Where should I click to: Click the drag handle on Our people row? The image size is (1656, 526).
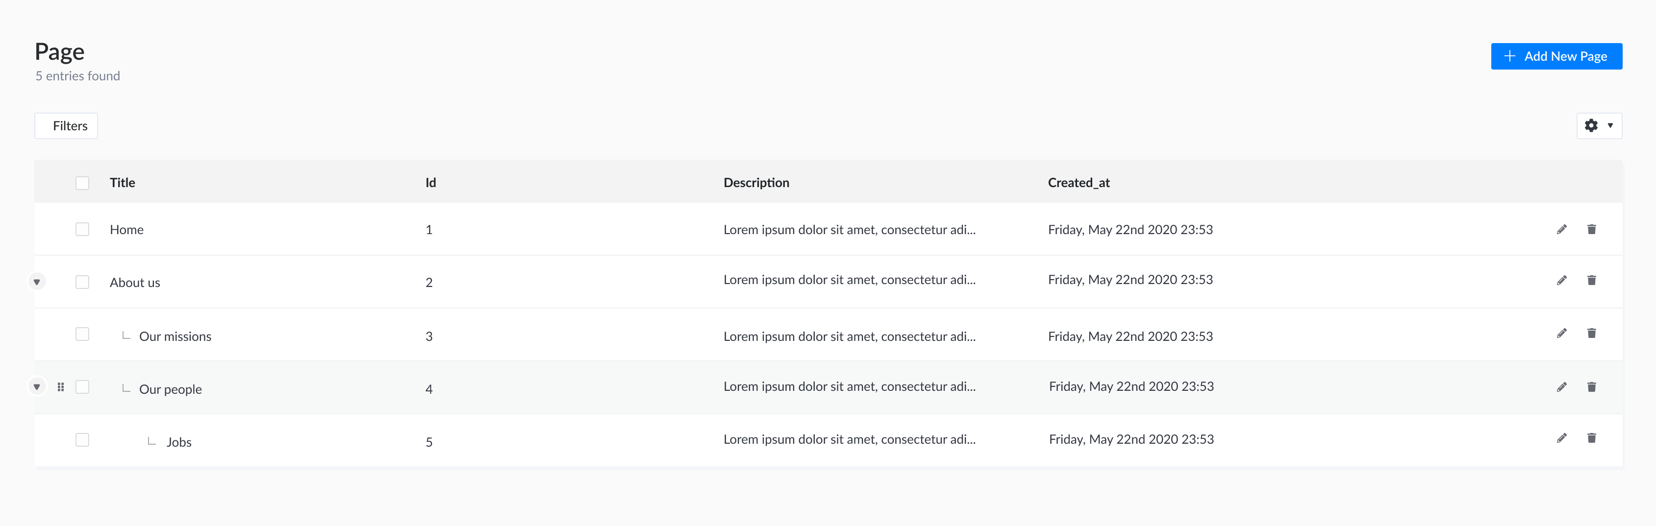click(x=61, y=386)
